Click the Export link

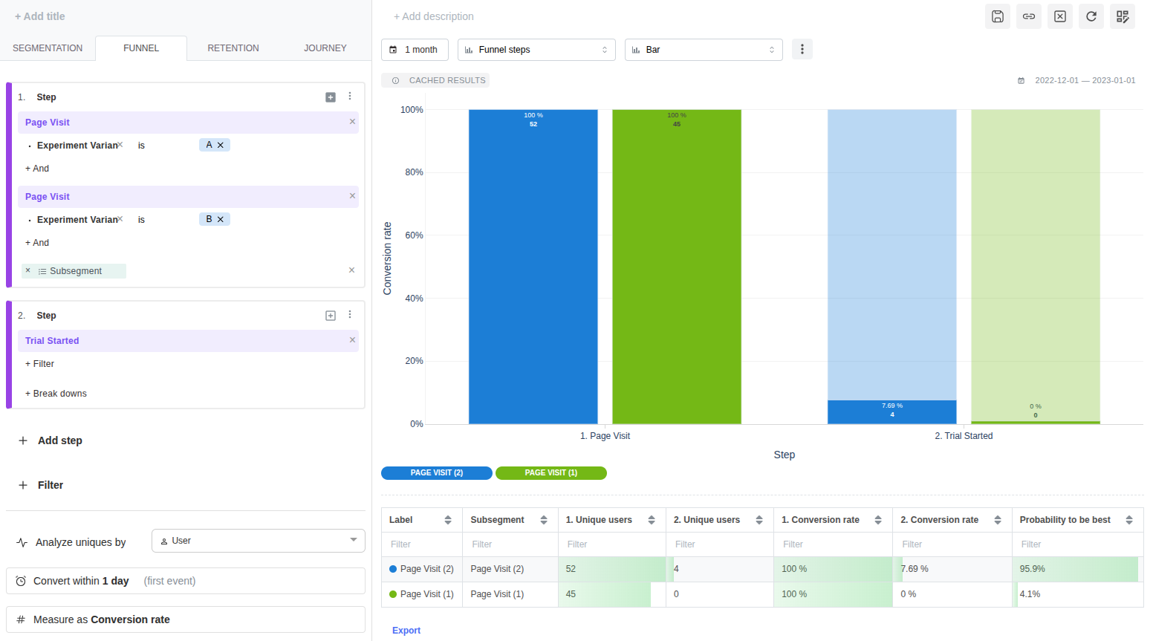(406, 631)
